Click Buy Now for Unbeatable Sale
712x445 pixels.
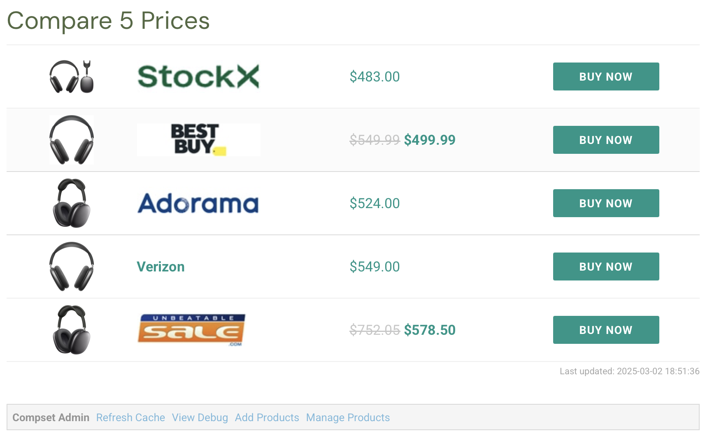pos(606,330)
